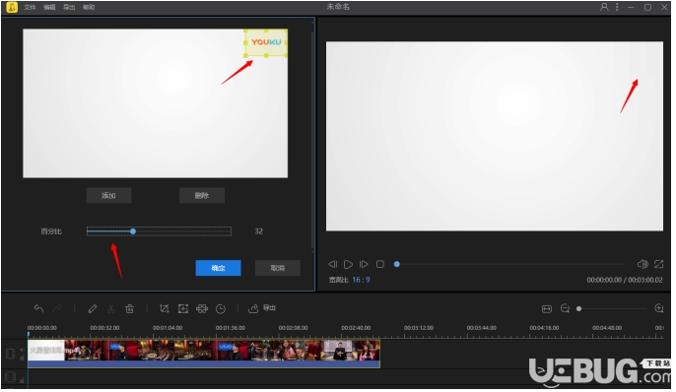Select the mp4 video clip on timeline
This screenshot has height=392, width=676.
(205, 356)
